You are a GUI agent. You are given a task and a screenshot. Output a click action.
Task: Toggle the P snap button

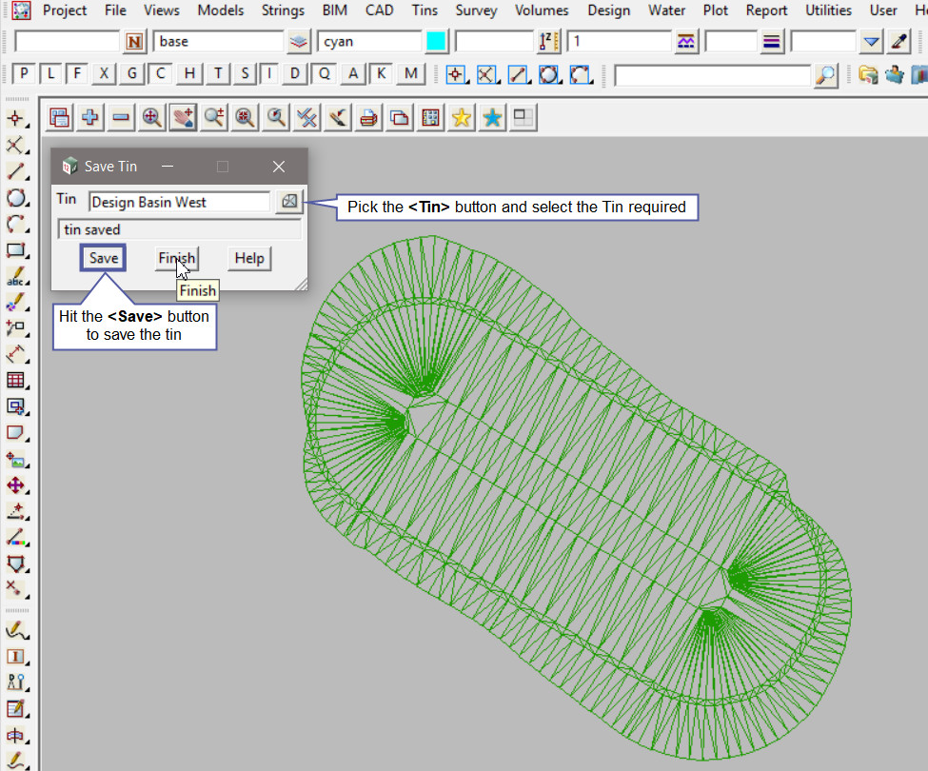pos(24,74)
